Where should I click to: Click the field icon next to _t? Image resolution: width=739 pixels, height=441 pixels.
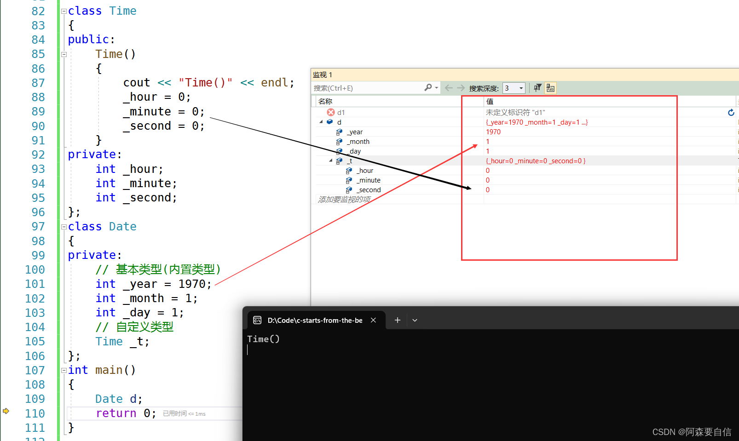click(x=339, y=161)
